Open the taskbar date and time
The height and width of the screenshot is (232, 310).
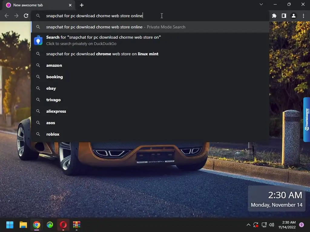click(x=287, y=225)
